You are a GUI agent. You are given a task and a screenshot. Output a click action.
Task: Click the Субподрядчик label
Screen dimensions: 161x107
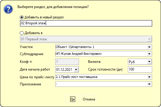[x=32, y=54]
